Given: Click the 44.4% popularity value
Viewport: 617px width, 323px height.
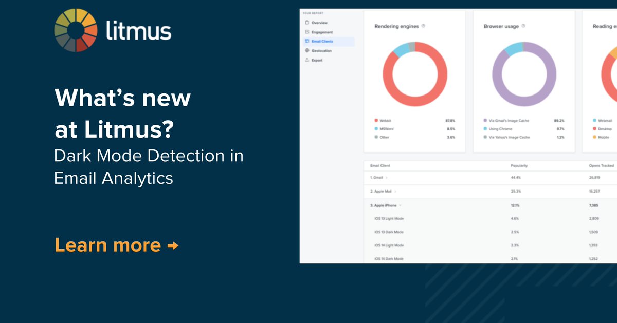Looking at the screenshot, I should 516,177.
